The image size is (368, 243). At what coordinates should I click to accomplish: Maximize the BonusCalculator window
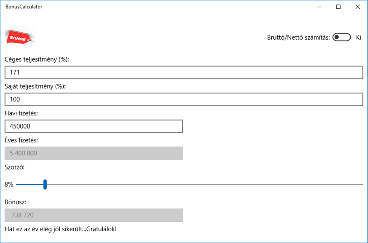pos(338,7)
